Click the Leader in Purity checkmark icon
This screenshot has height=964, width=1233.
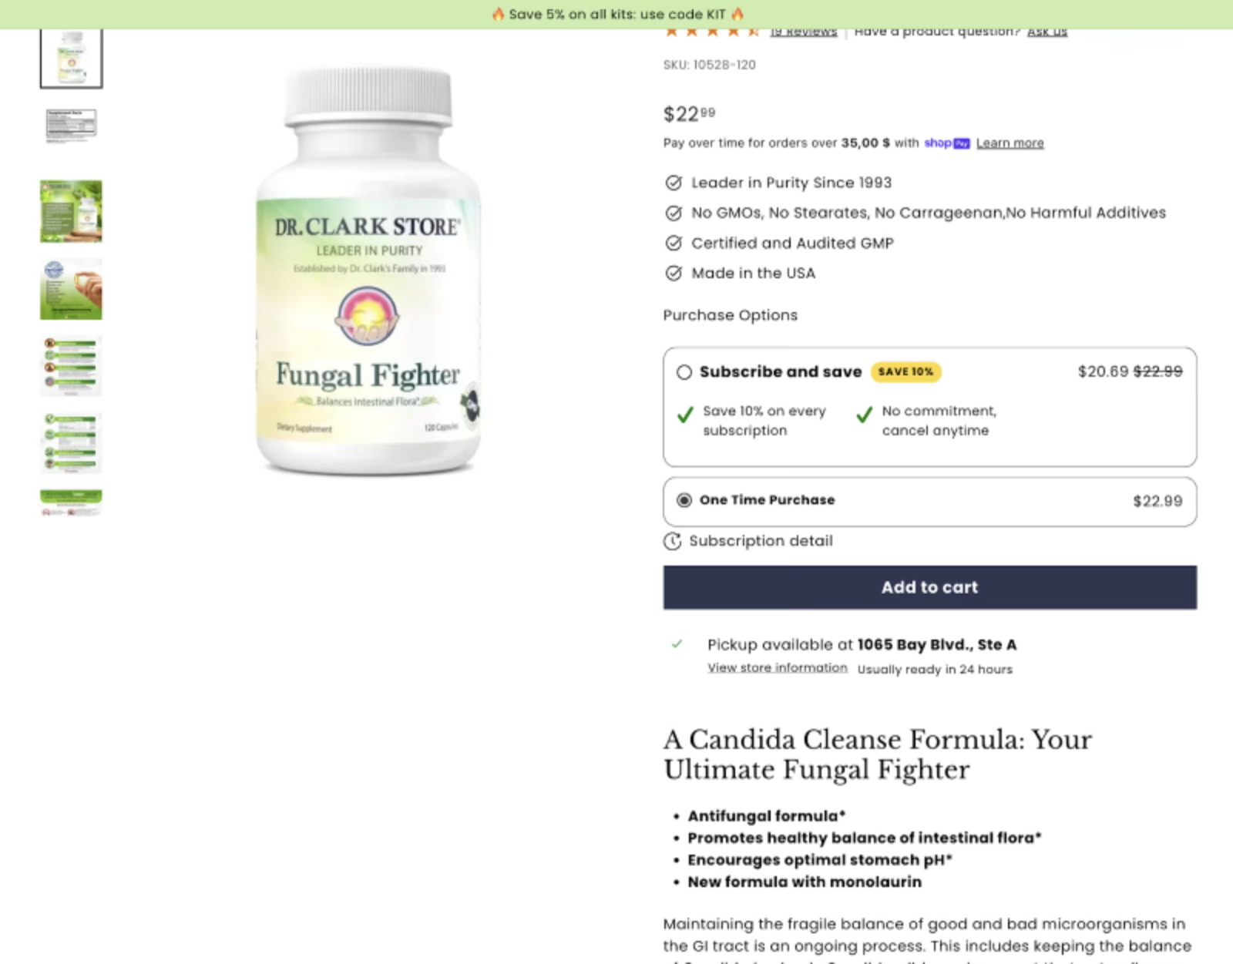coord(674,183)
